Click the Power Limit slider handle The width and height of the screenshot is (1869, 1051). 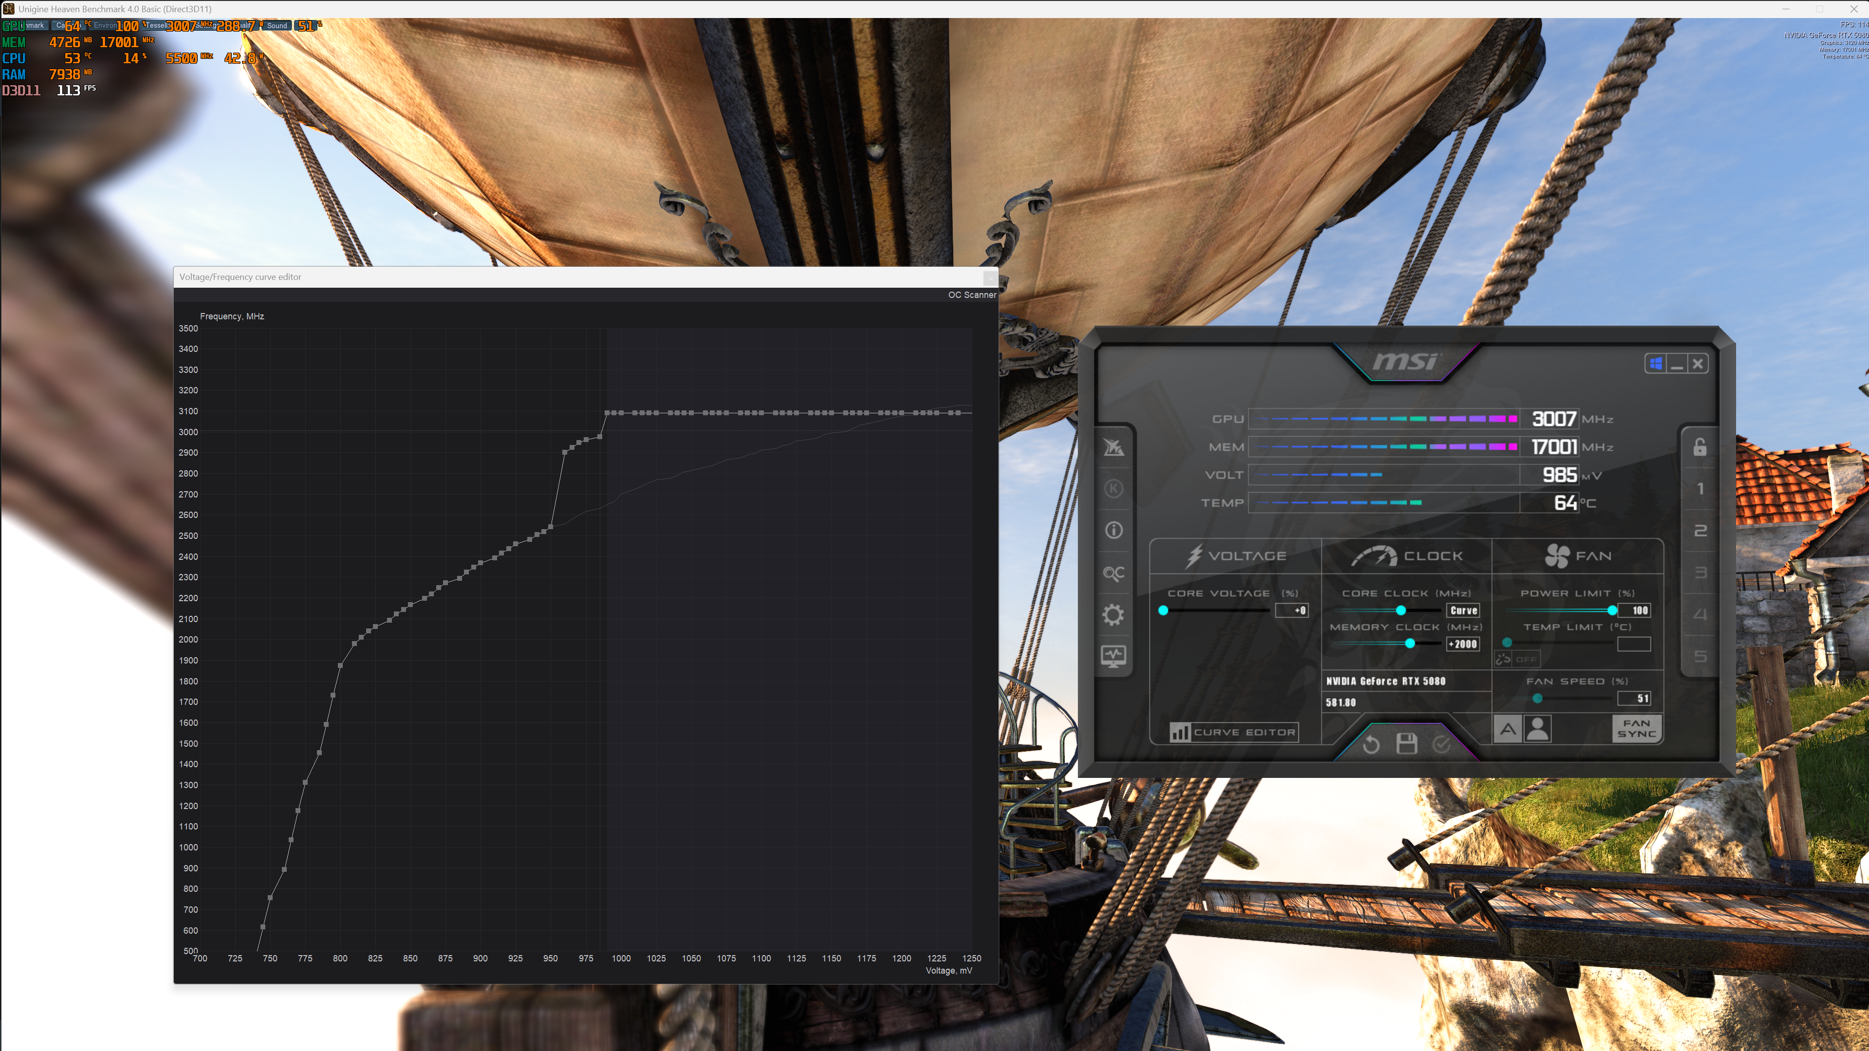click(x=1612, y=611)
